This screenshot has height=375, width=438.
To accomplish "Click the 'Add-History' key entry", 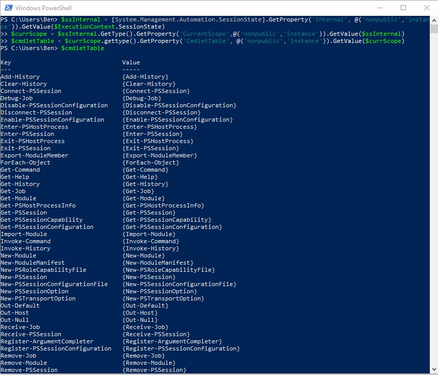I will point(20,77).
